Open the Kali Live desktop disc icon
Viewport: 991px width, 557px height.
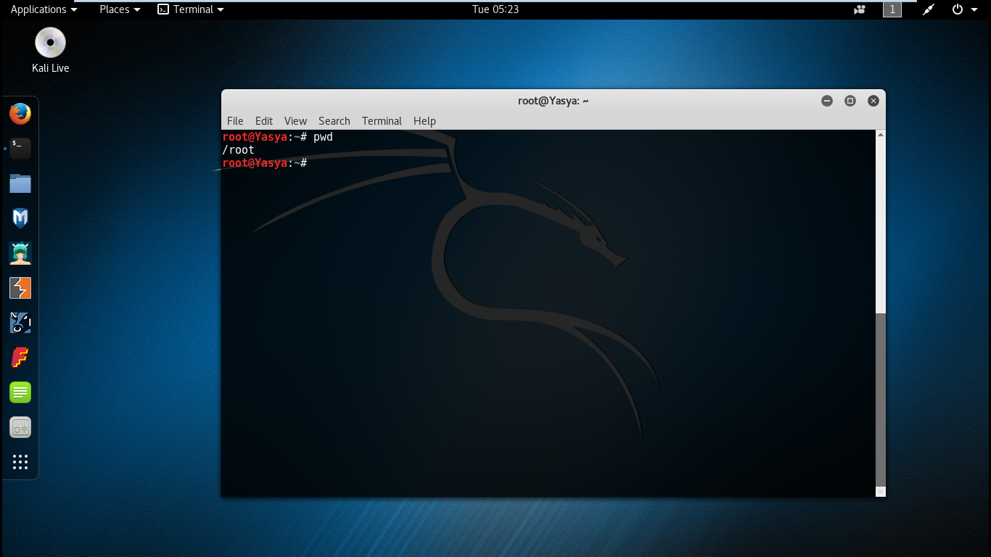click(x=50, y=50)
